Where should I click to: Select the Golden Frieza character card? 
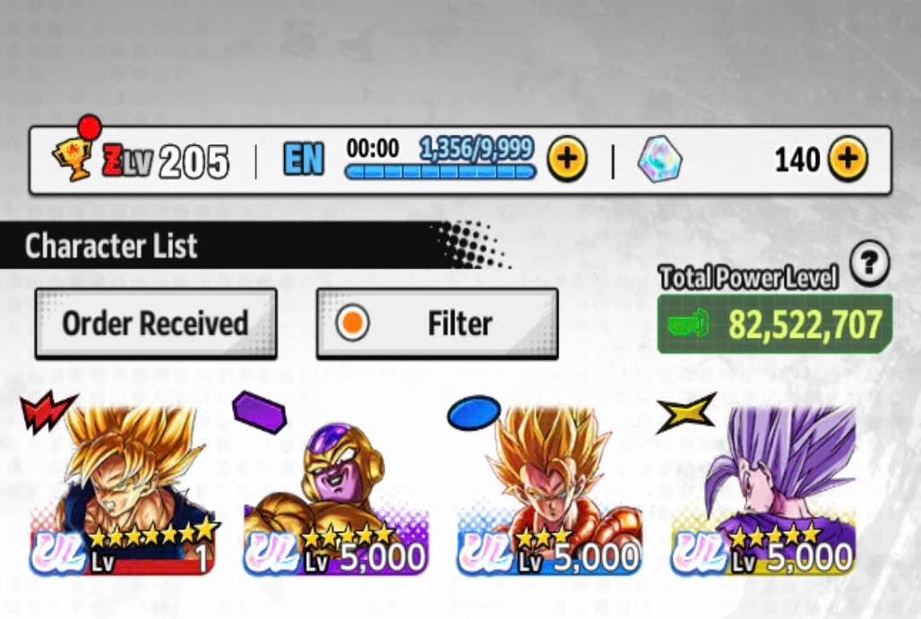pyautogui.click(x=336, y=489)
